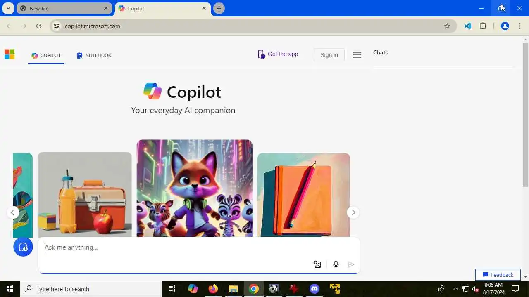The image size is (529, 297).
Task: Click the Chats panel heading
Action: [x=380, y=52]
